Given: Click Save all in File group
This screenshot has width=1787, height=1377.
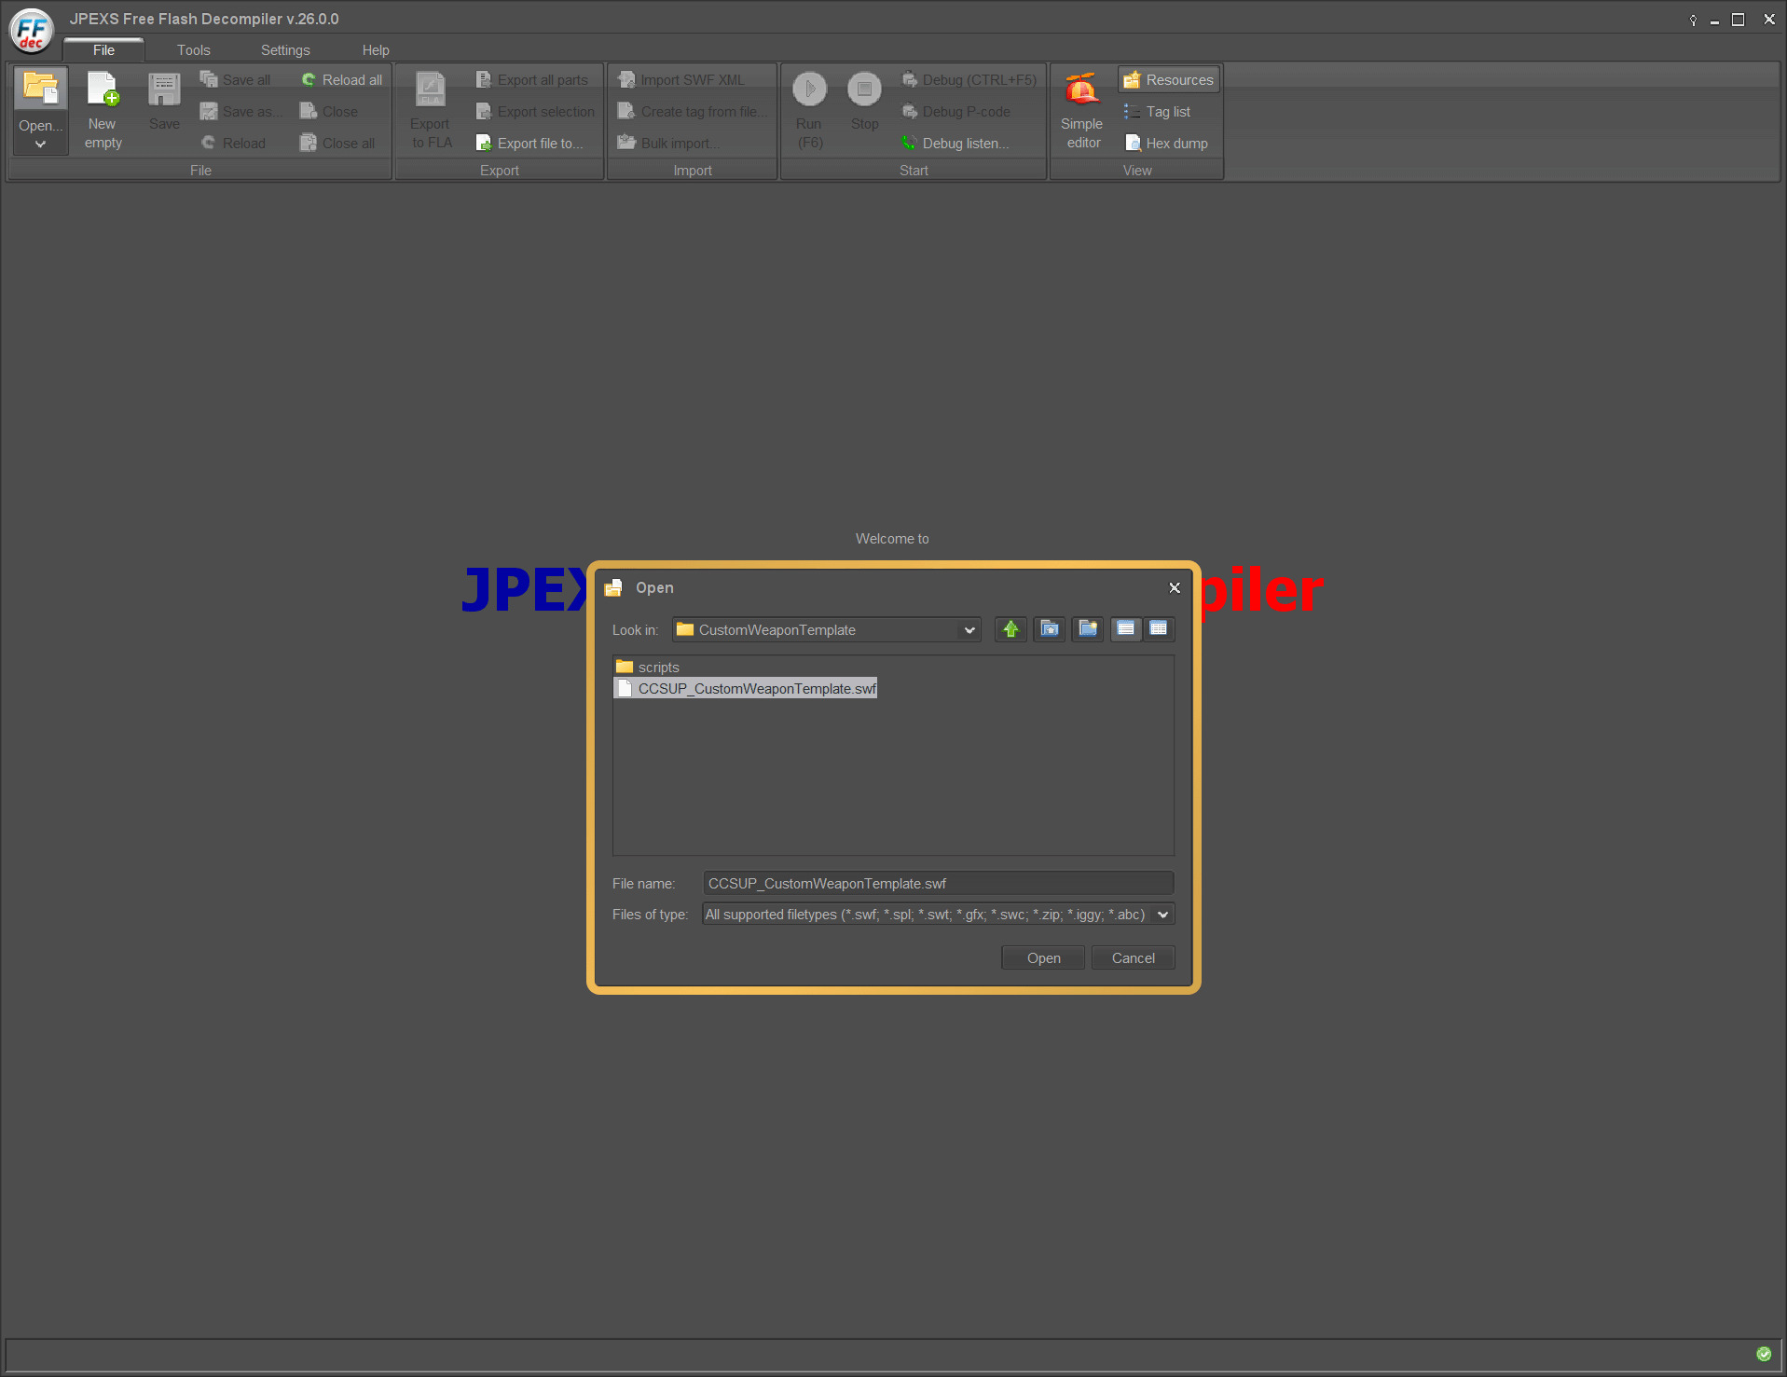Looking at the screenshot, I should (236, 80).
